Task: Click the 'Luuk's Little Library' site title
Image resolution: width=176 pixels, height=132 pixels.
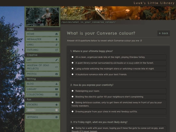Action: point(154,3)
